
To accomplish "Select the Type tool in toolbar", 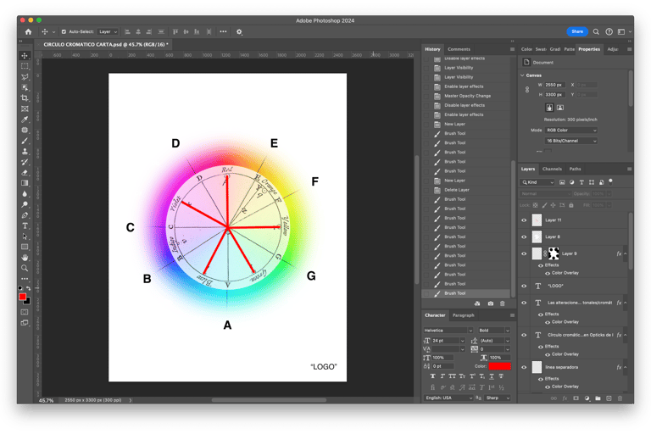I will coord(25,226).
